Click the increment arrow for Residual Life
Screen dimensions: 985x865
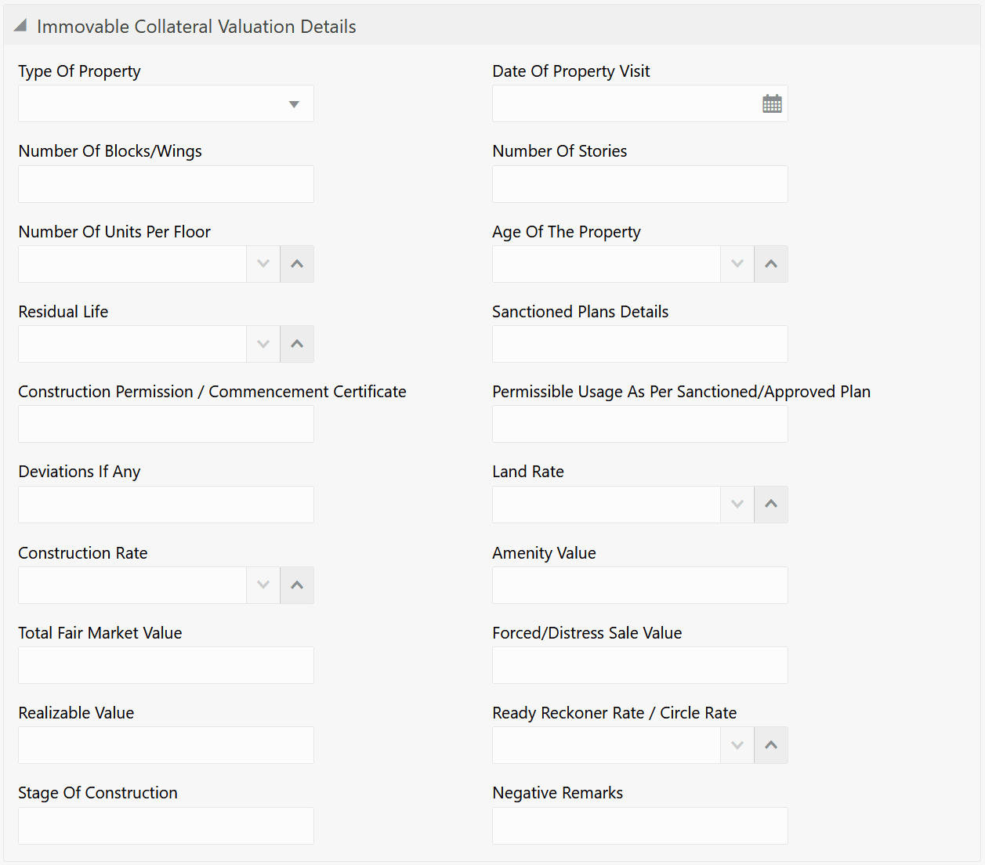pos(296,344)
